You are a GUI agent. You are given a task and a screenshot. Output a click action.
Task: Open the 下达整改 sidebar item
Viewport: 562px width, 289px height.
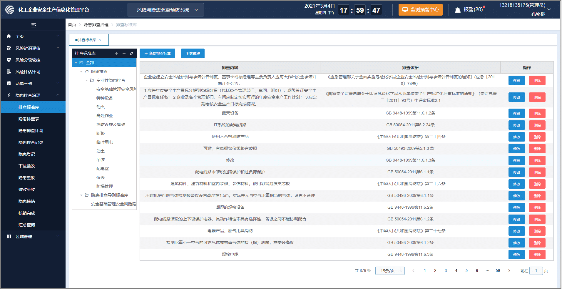[x=33, y=166]
